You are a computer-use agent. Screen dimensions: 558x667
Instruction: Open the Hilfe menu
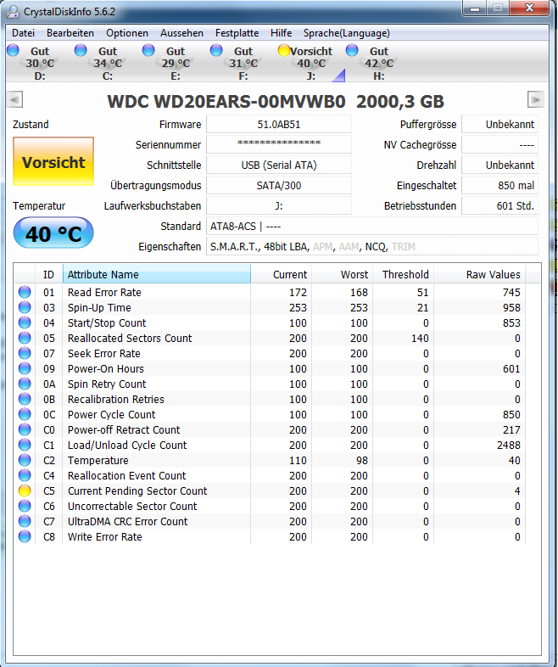point(282,33)
